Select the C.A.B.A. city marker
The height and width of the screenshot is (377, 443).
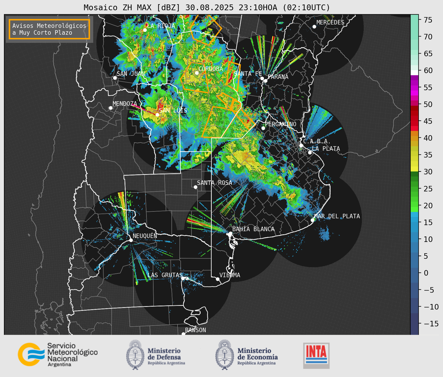pyautogui.click(x=301, y=146)
